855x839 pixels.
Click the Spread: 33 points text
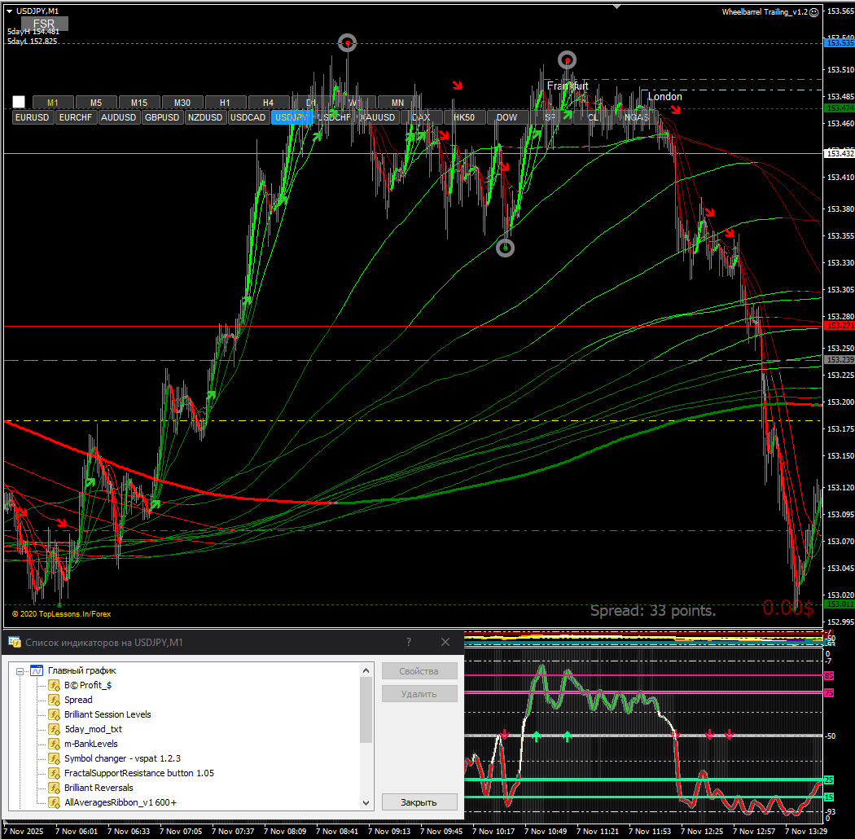click(653, 610)
